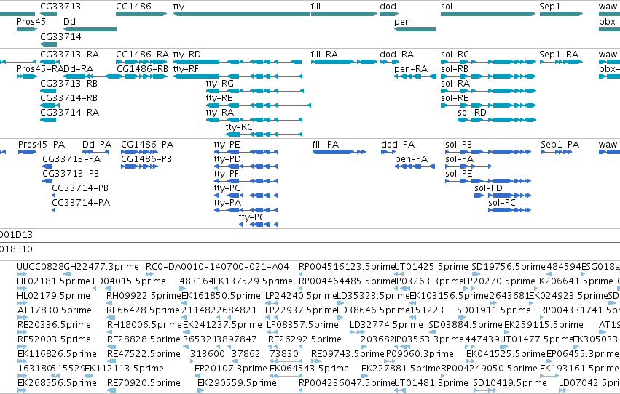Select the Sep1 gene arrow
Image resolution: width=620 pixels, height=394 pixels.
point(561,14)
